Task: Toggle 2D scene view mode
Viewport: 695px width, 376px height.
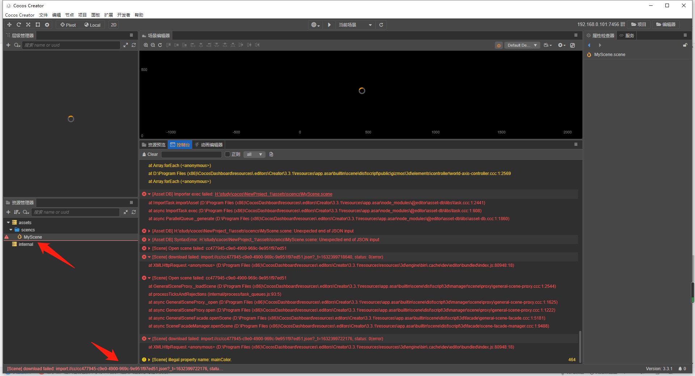Action: click(x=114, y=25)
